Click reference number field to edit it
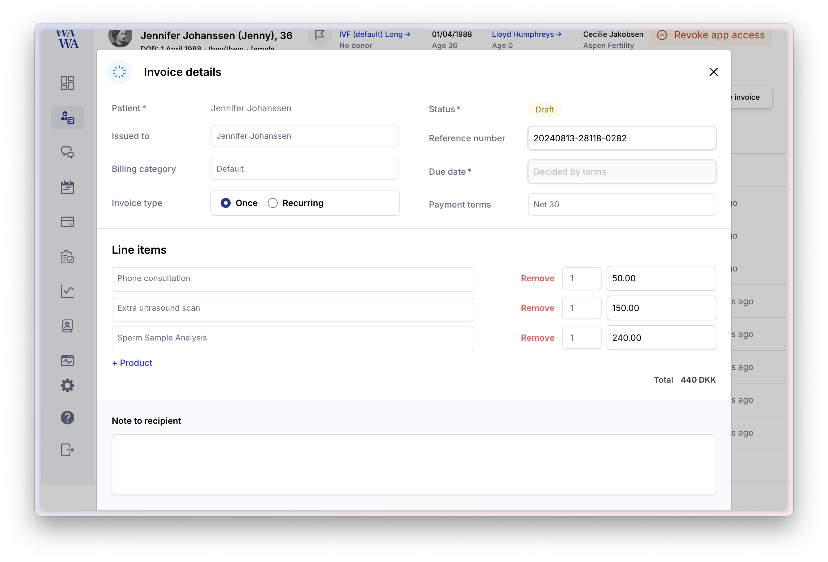 coord(621,137)
